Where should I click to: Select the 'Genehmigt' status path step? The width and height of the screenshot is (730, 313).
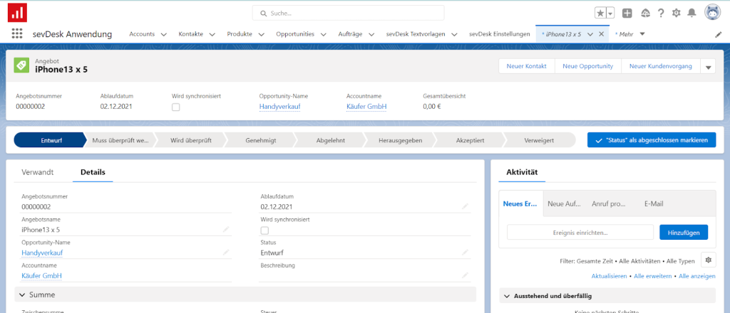point(260,140)
